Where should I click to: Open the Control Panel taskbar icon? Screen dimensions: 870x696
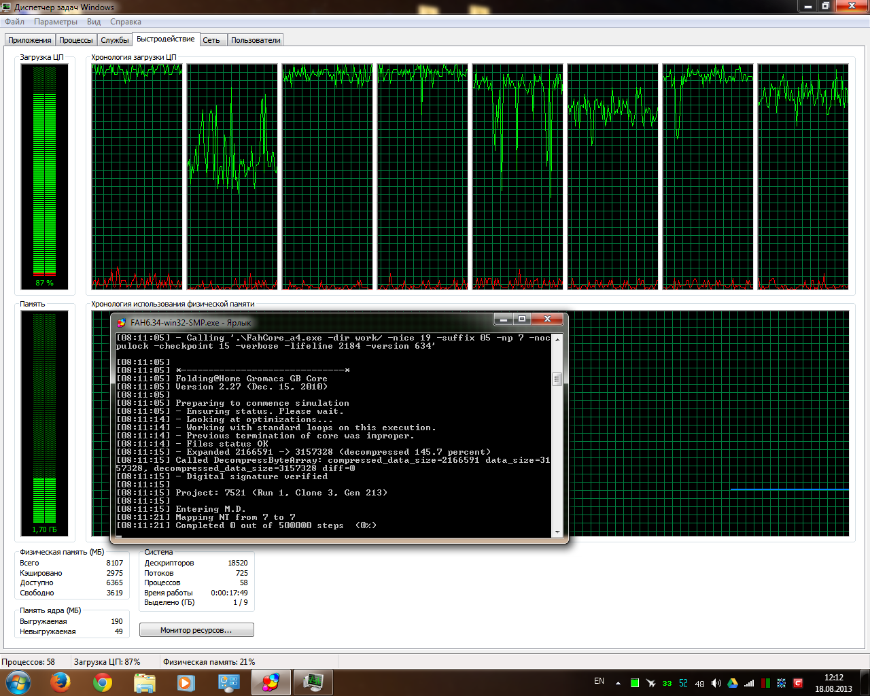coord(228,682)
